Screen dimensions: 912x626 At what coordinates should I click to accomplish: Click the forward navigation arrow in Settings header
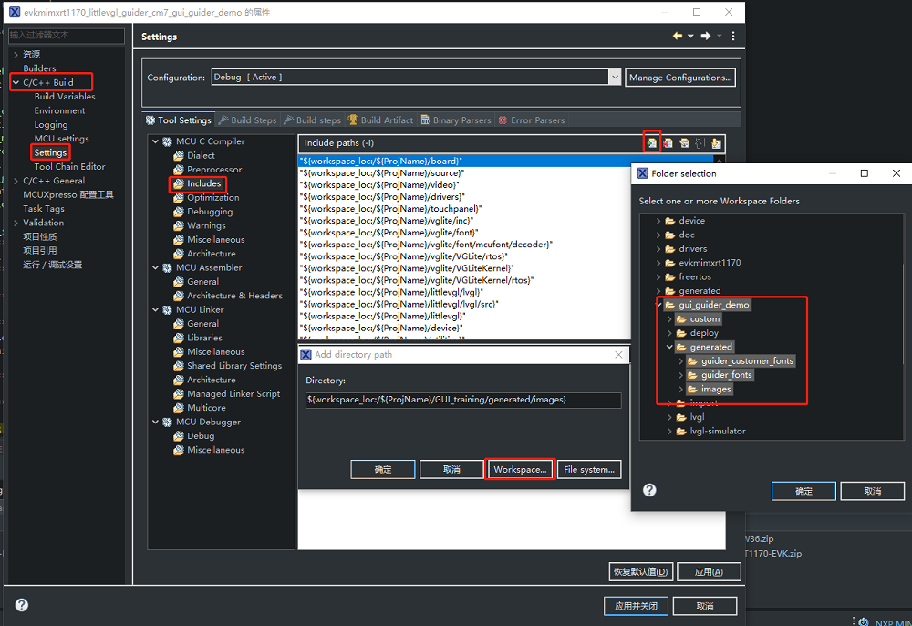click(705, 36)
